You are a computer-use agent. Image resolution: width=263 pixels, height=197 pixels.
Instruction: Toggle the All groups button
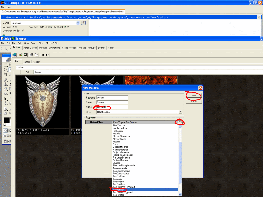click(x=27, y=72)
